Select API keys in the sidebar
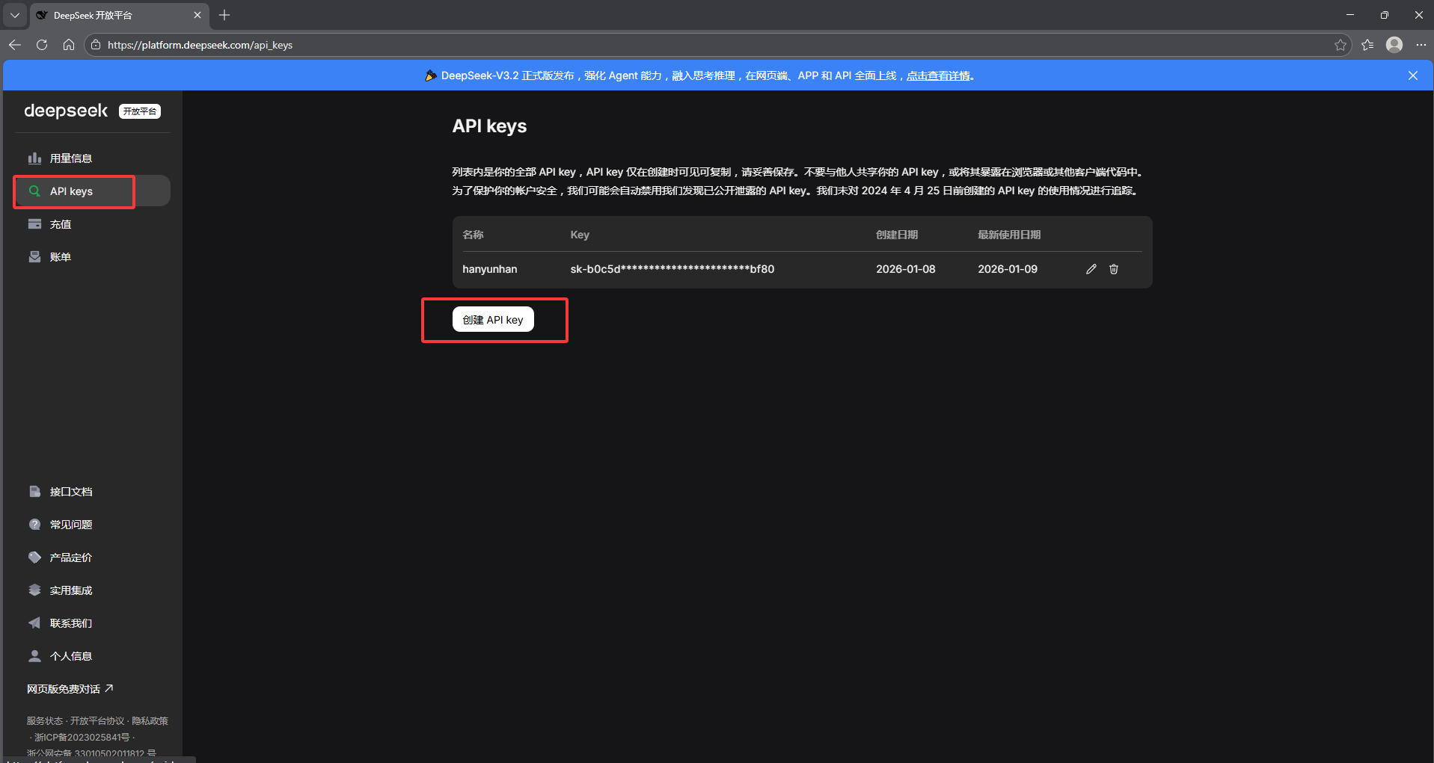 [92, 191]
